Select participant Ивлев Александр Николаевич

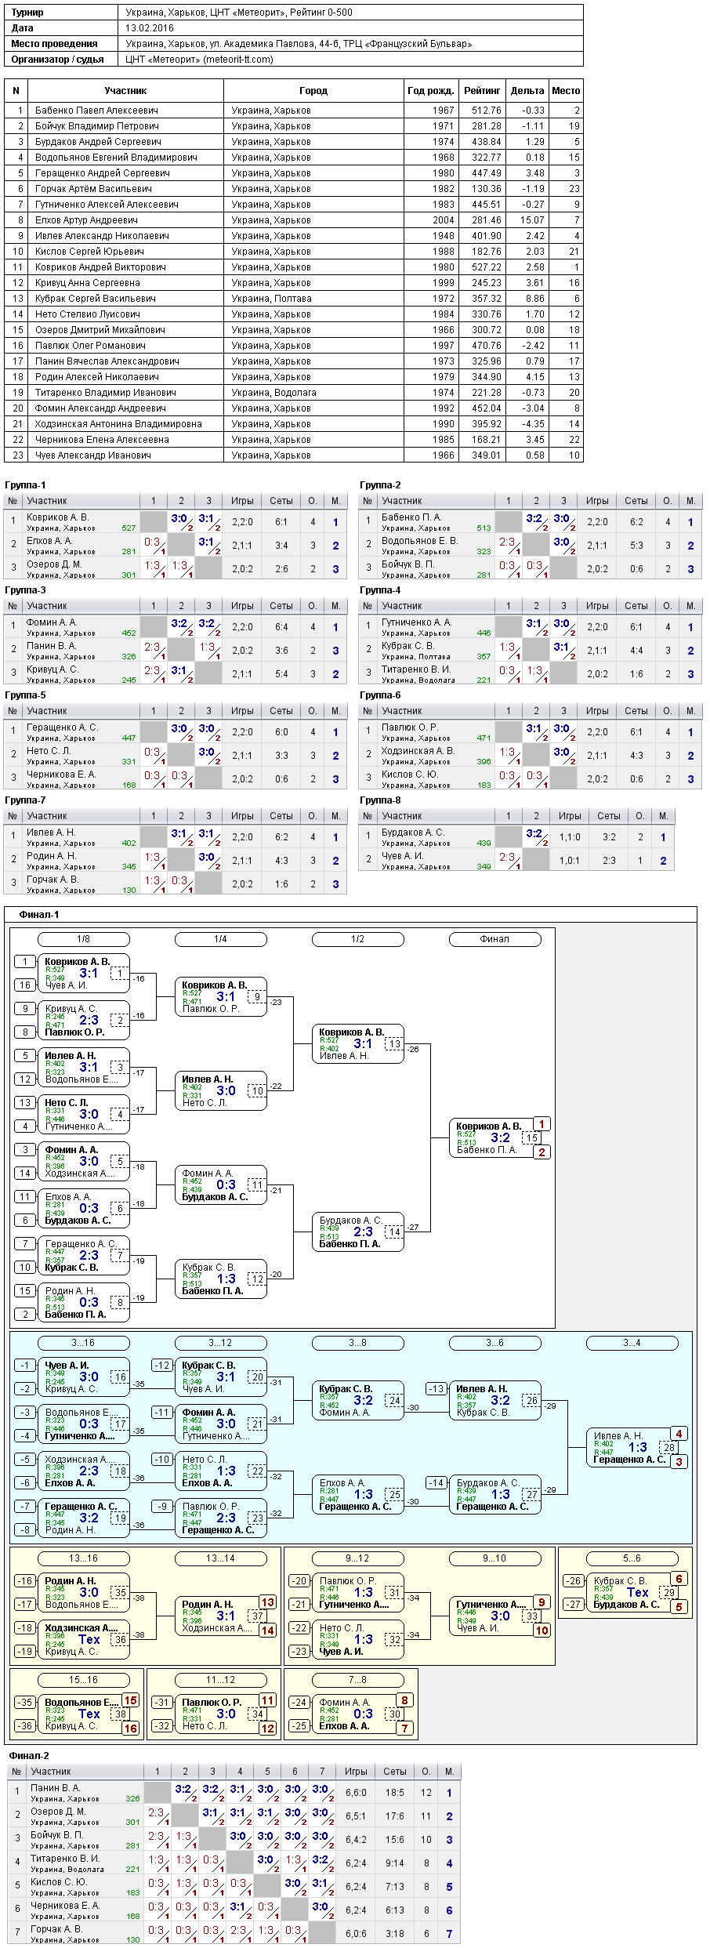(x=102, y=236)
